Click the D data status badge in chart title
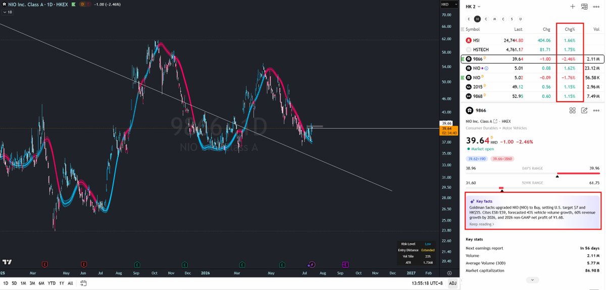The height and width of the screenshot is (290, 606). (x=83, y=4)
